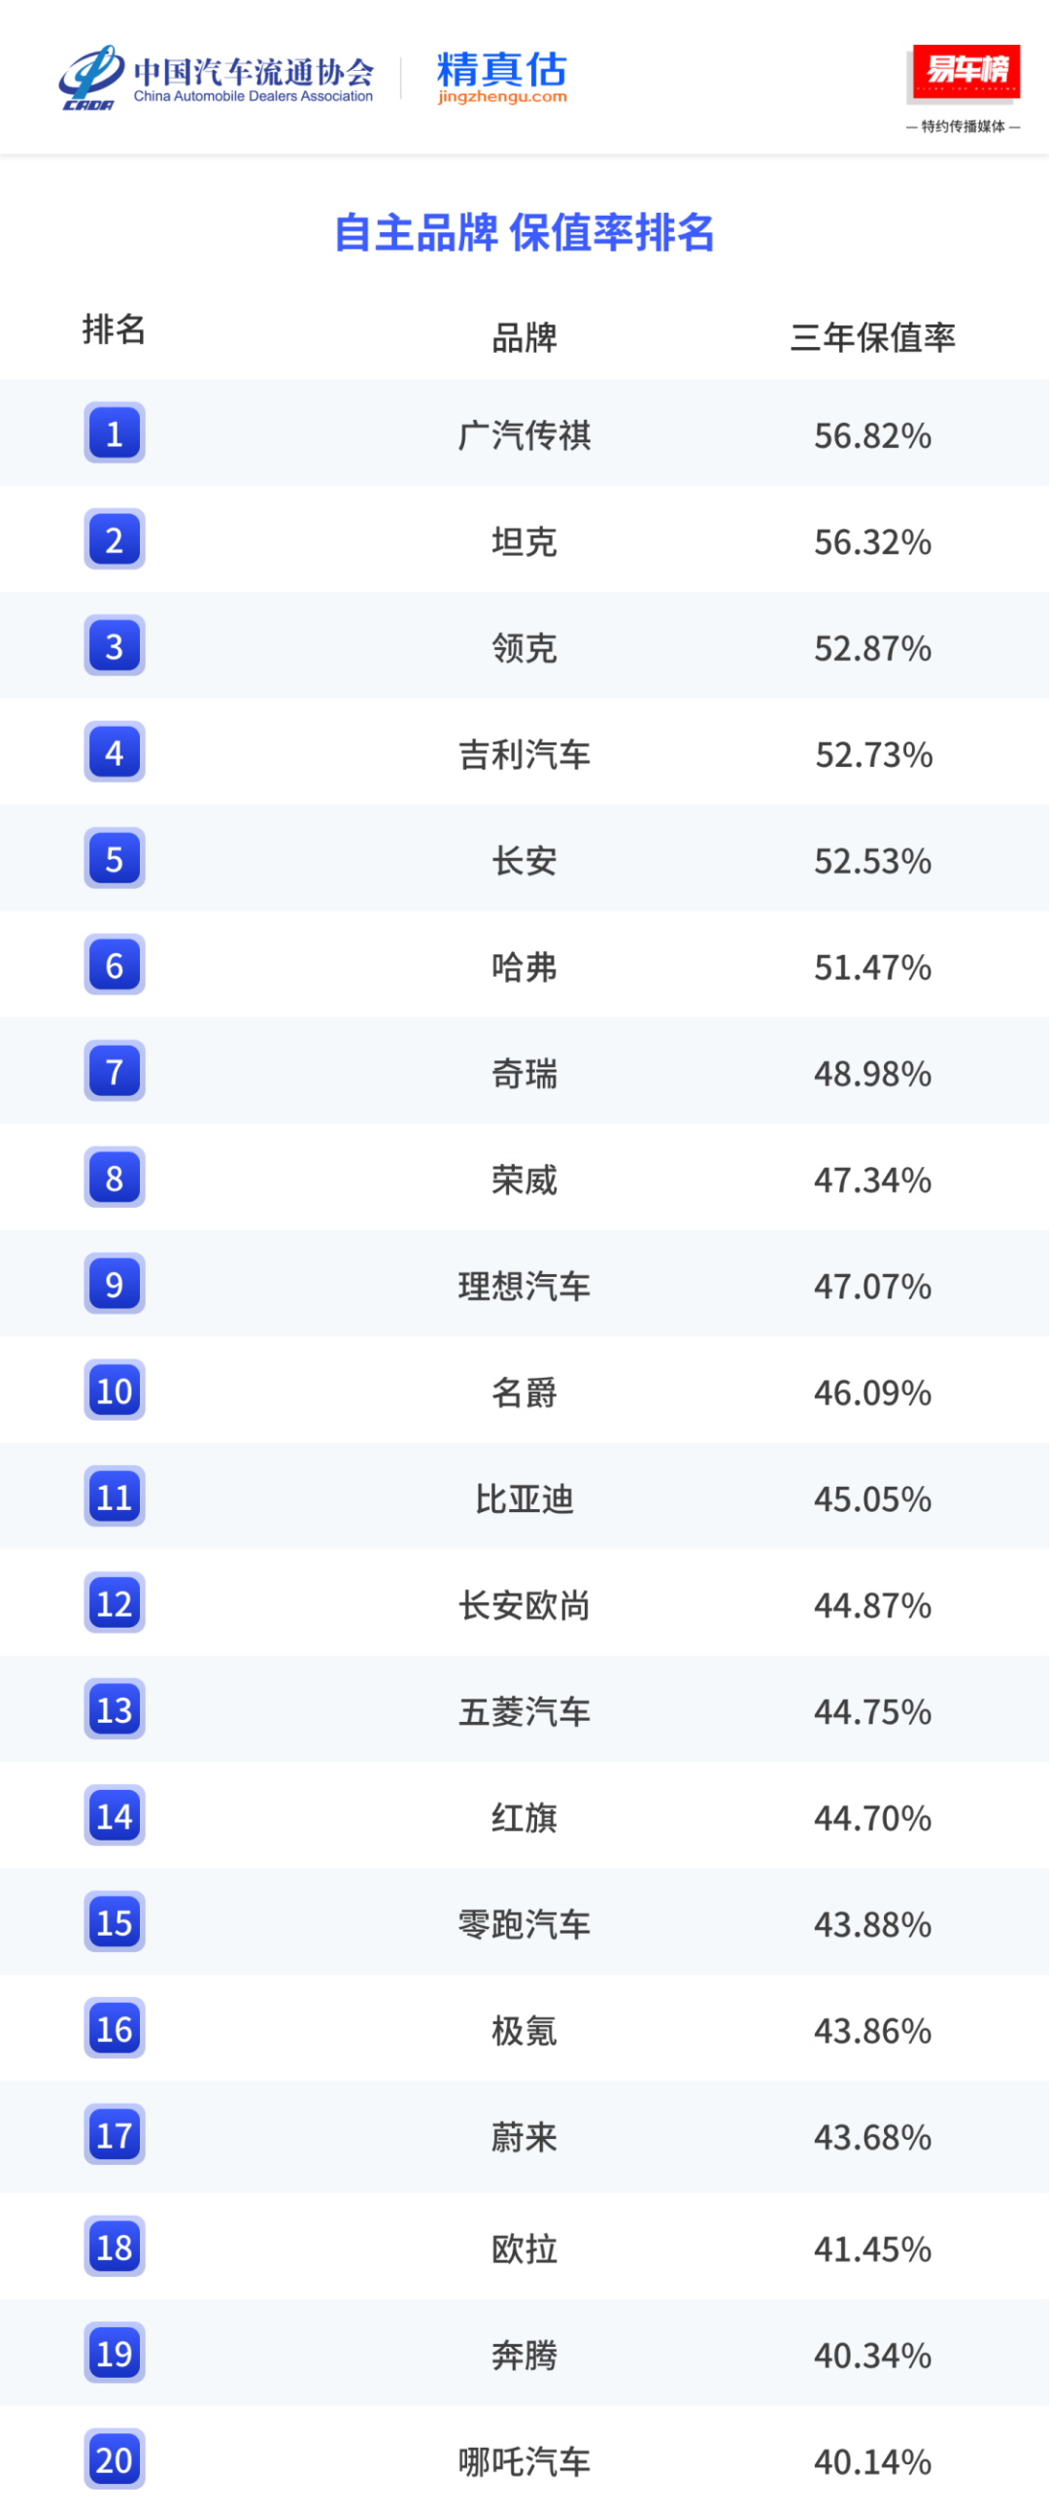1049x2511 pixels.
Task: Select the 比亚迪 brand name
Action: [524, 1498]
